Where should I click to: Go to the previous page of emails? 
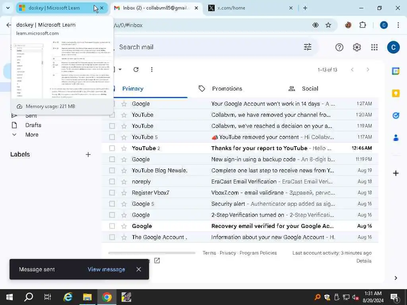(352, 69)
